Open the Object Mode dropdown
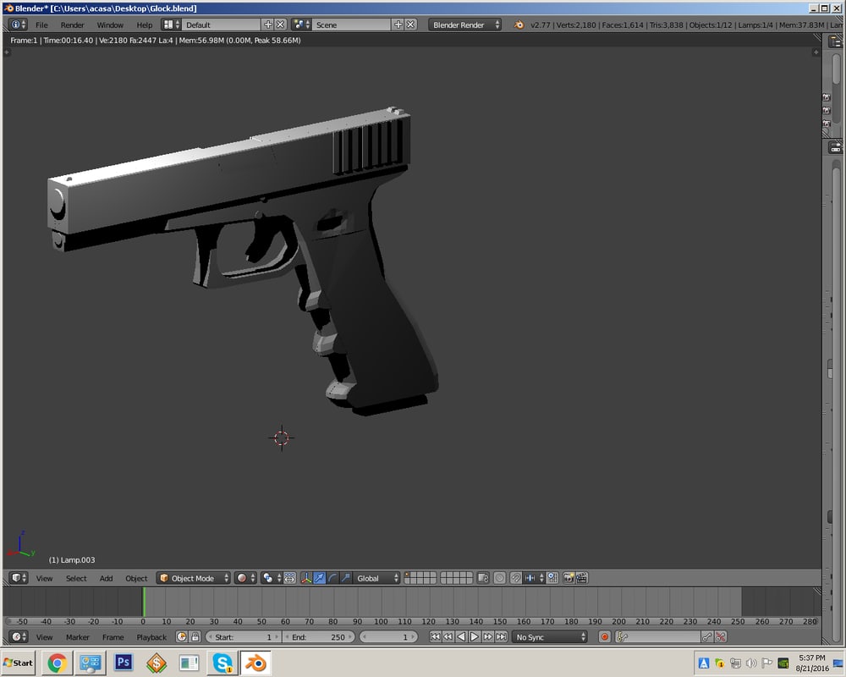 coord(193,578)
